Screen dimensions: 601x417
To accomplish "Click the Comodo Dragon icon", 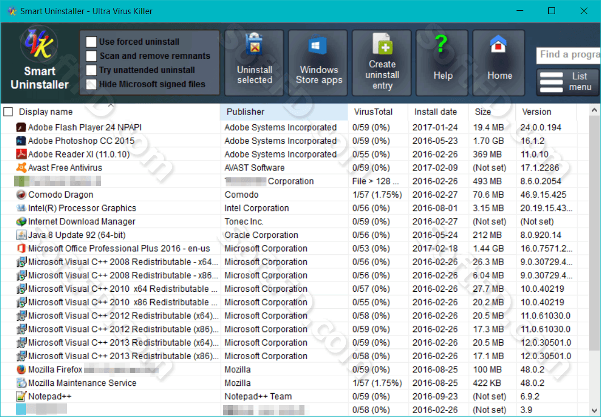I will 21,194.
